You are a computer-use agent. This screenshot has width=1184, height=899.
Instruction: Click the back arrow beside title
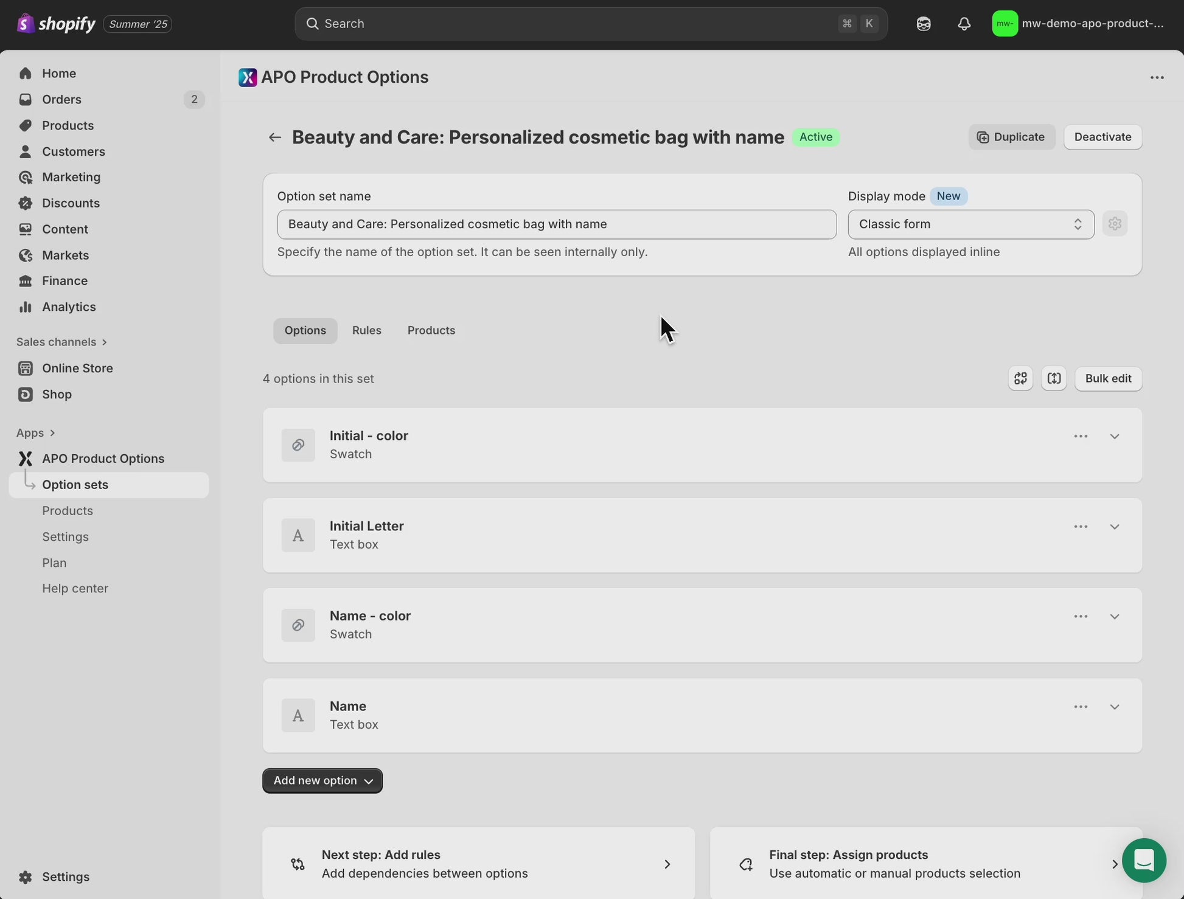[x=275, y=137]
